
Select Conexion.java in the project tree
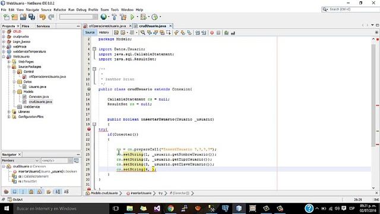(39, 96)
